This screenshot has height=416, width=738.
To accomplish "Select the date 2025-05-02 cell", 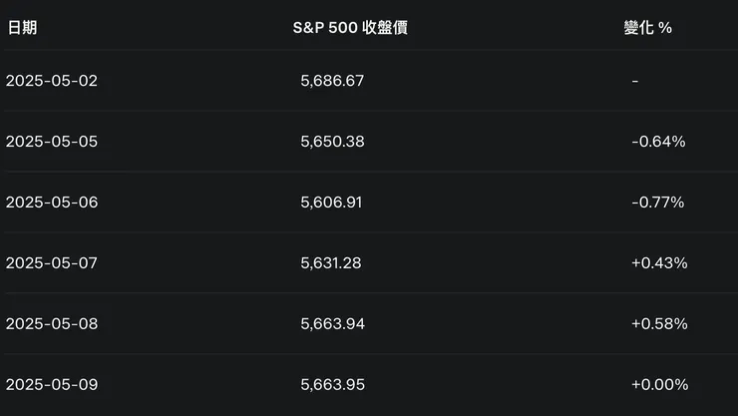I will (52, 81).
